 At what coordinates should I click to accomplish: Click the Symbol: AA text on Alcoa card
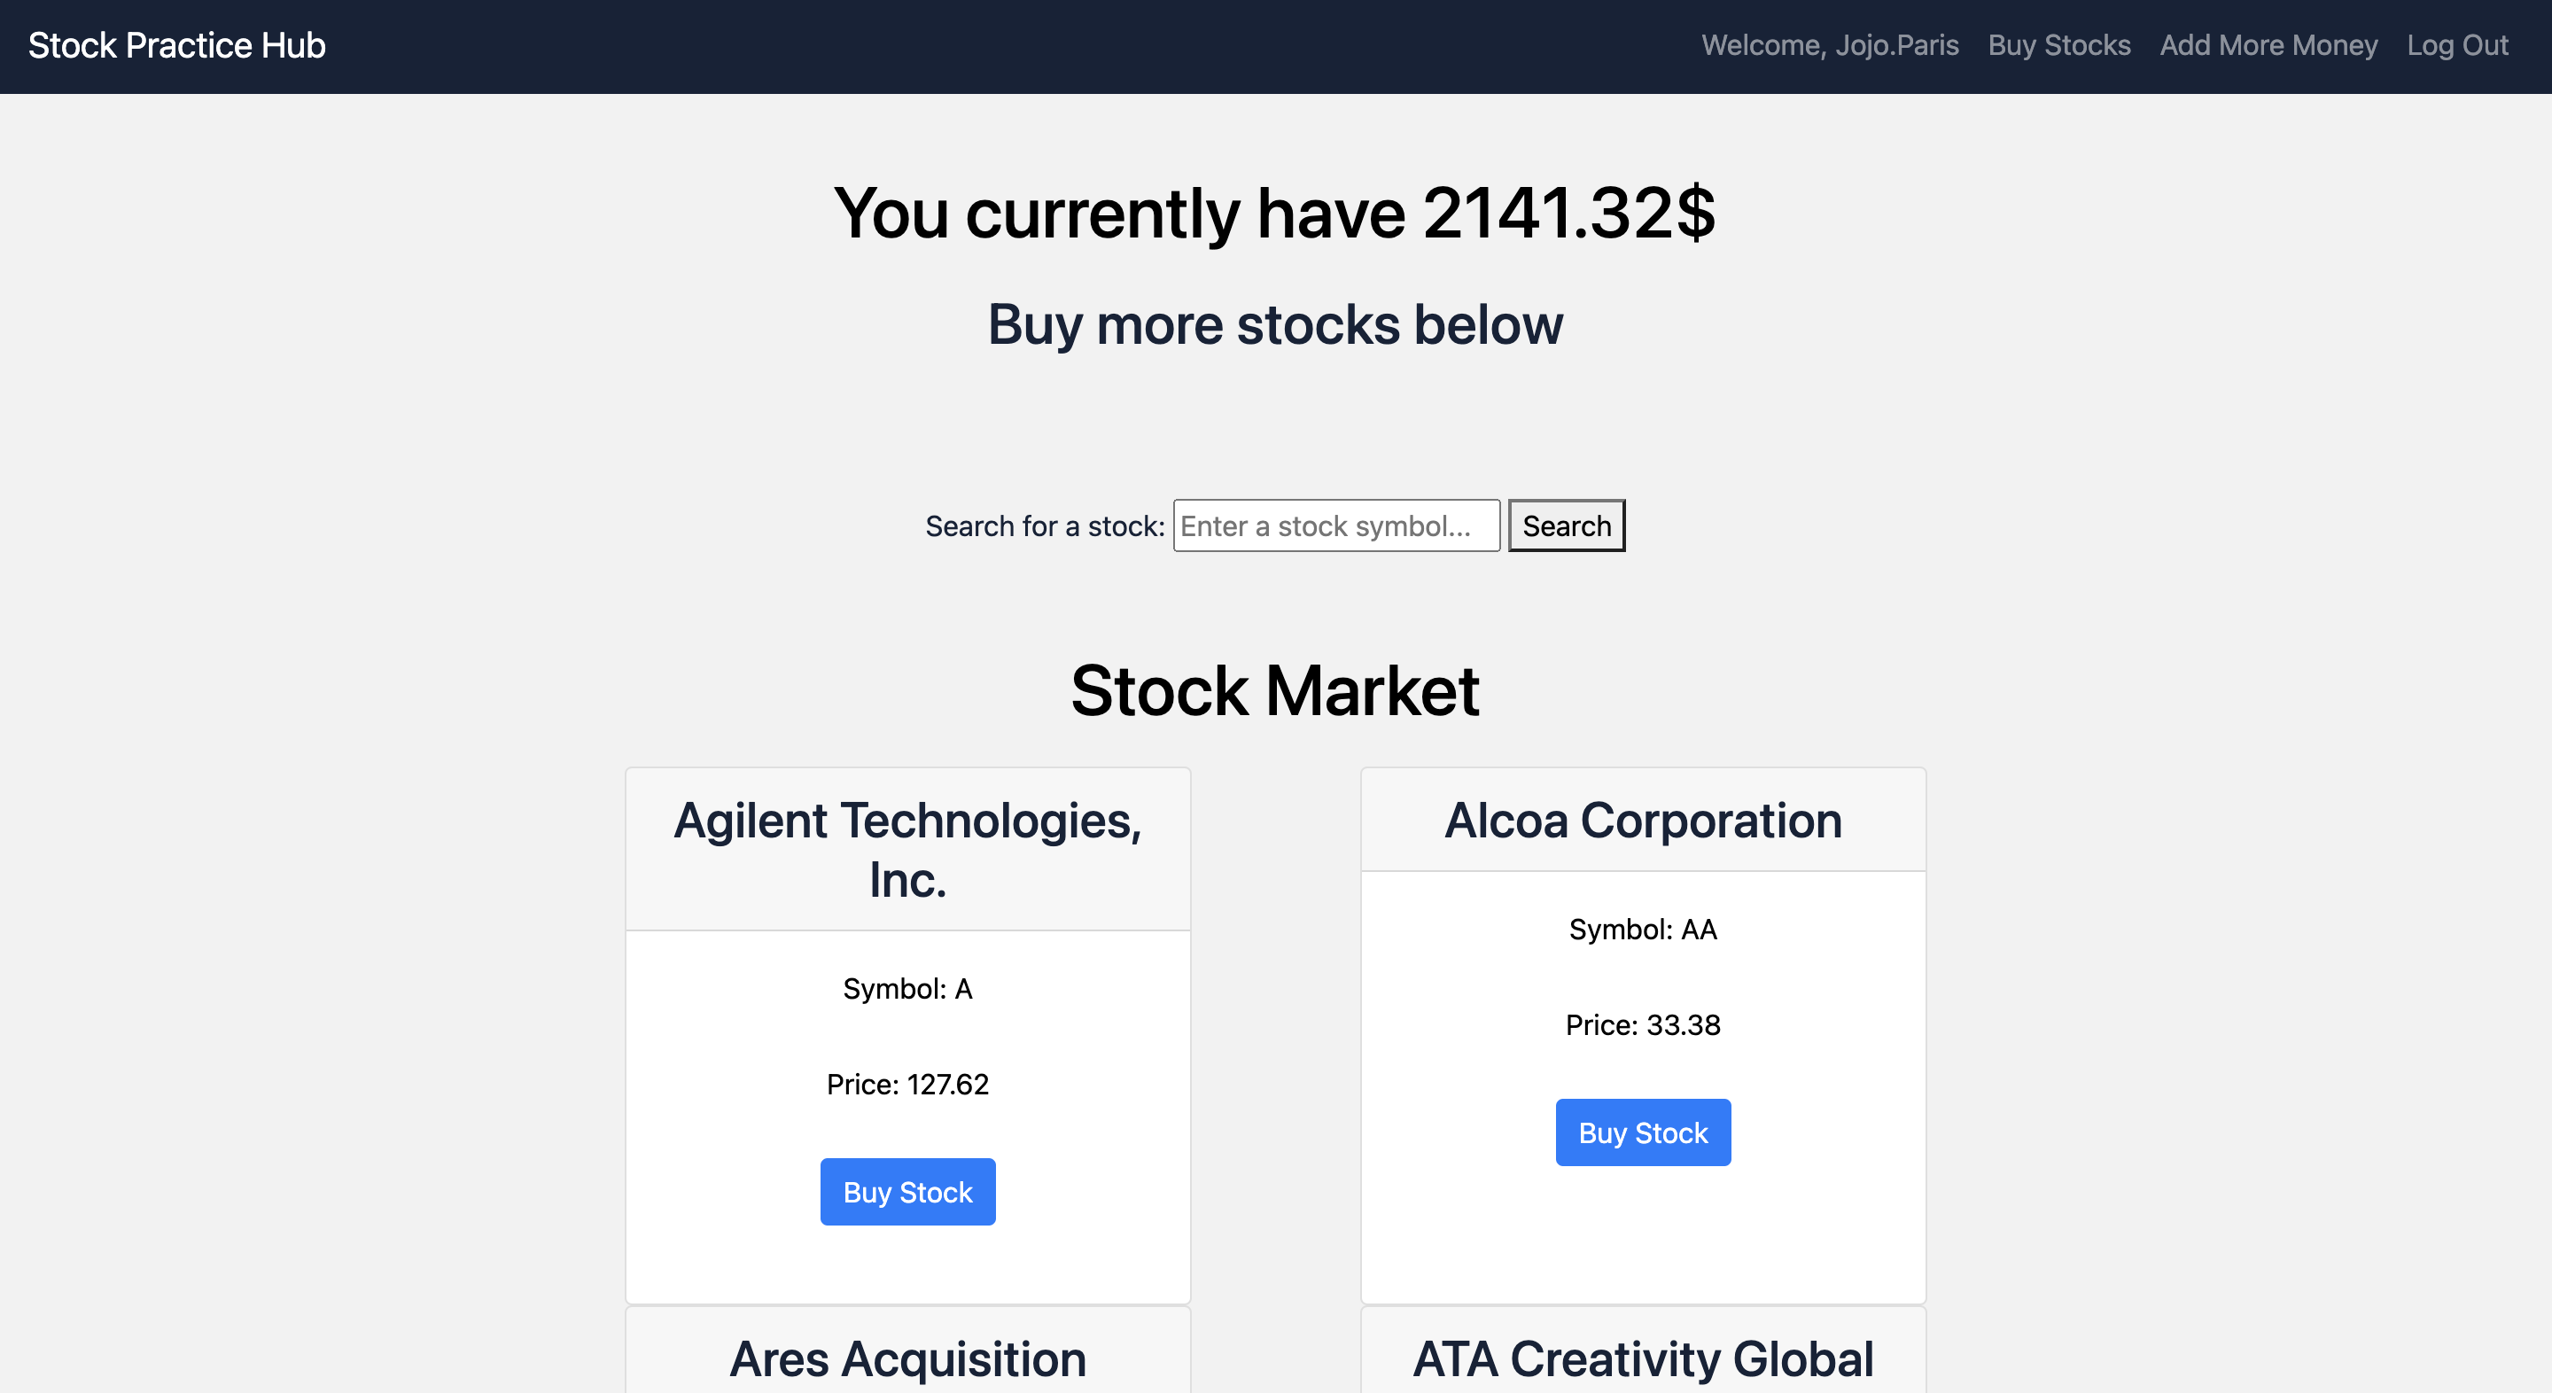coord(1643,929)
